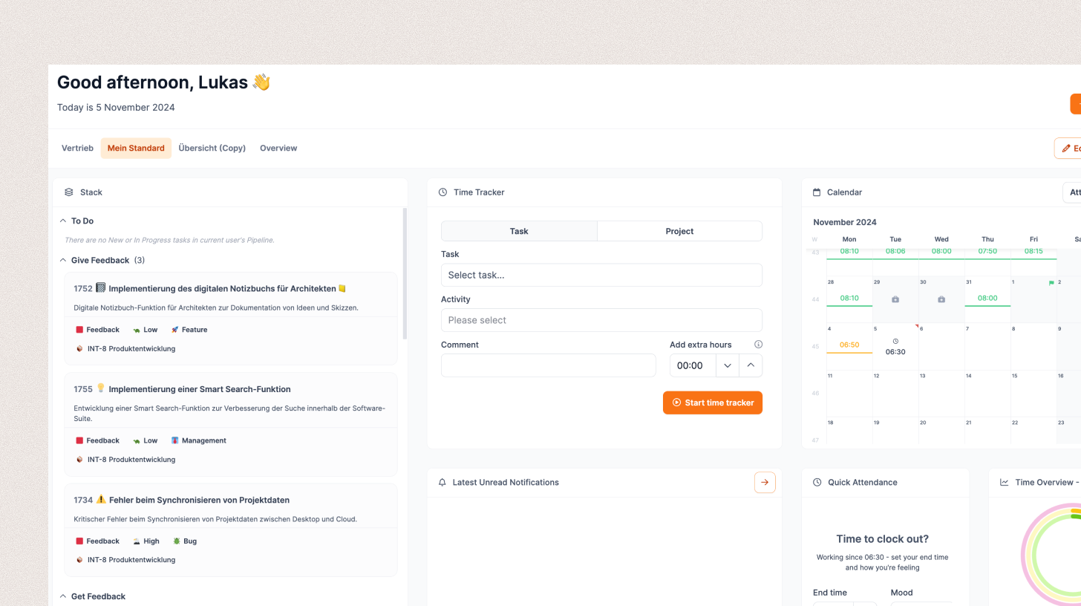Image resolution: width=1081 pixels, height=606 pixels.
Task: Click week number 45 in the calendar
Action: tap(815, 347)
